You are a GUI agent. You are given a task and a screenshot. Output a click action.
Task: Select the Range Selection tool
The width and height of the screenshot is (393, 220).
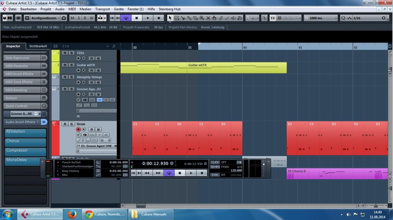(x=177, y=18)
